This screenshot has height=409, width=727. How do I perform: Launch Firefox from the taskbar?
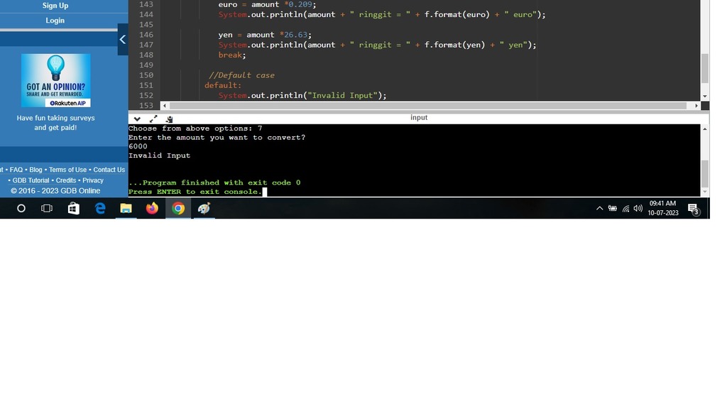(152, 209)
